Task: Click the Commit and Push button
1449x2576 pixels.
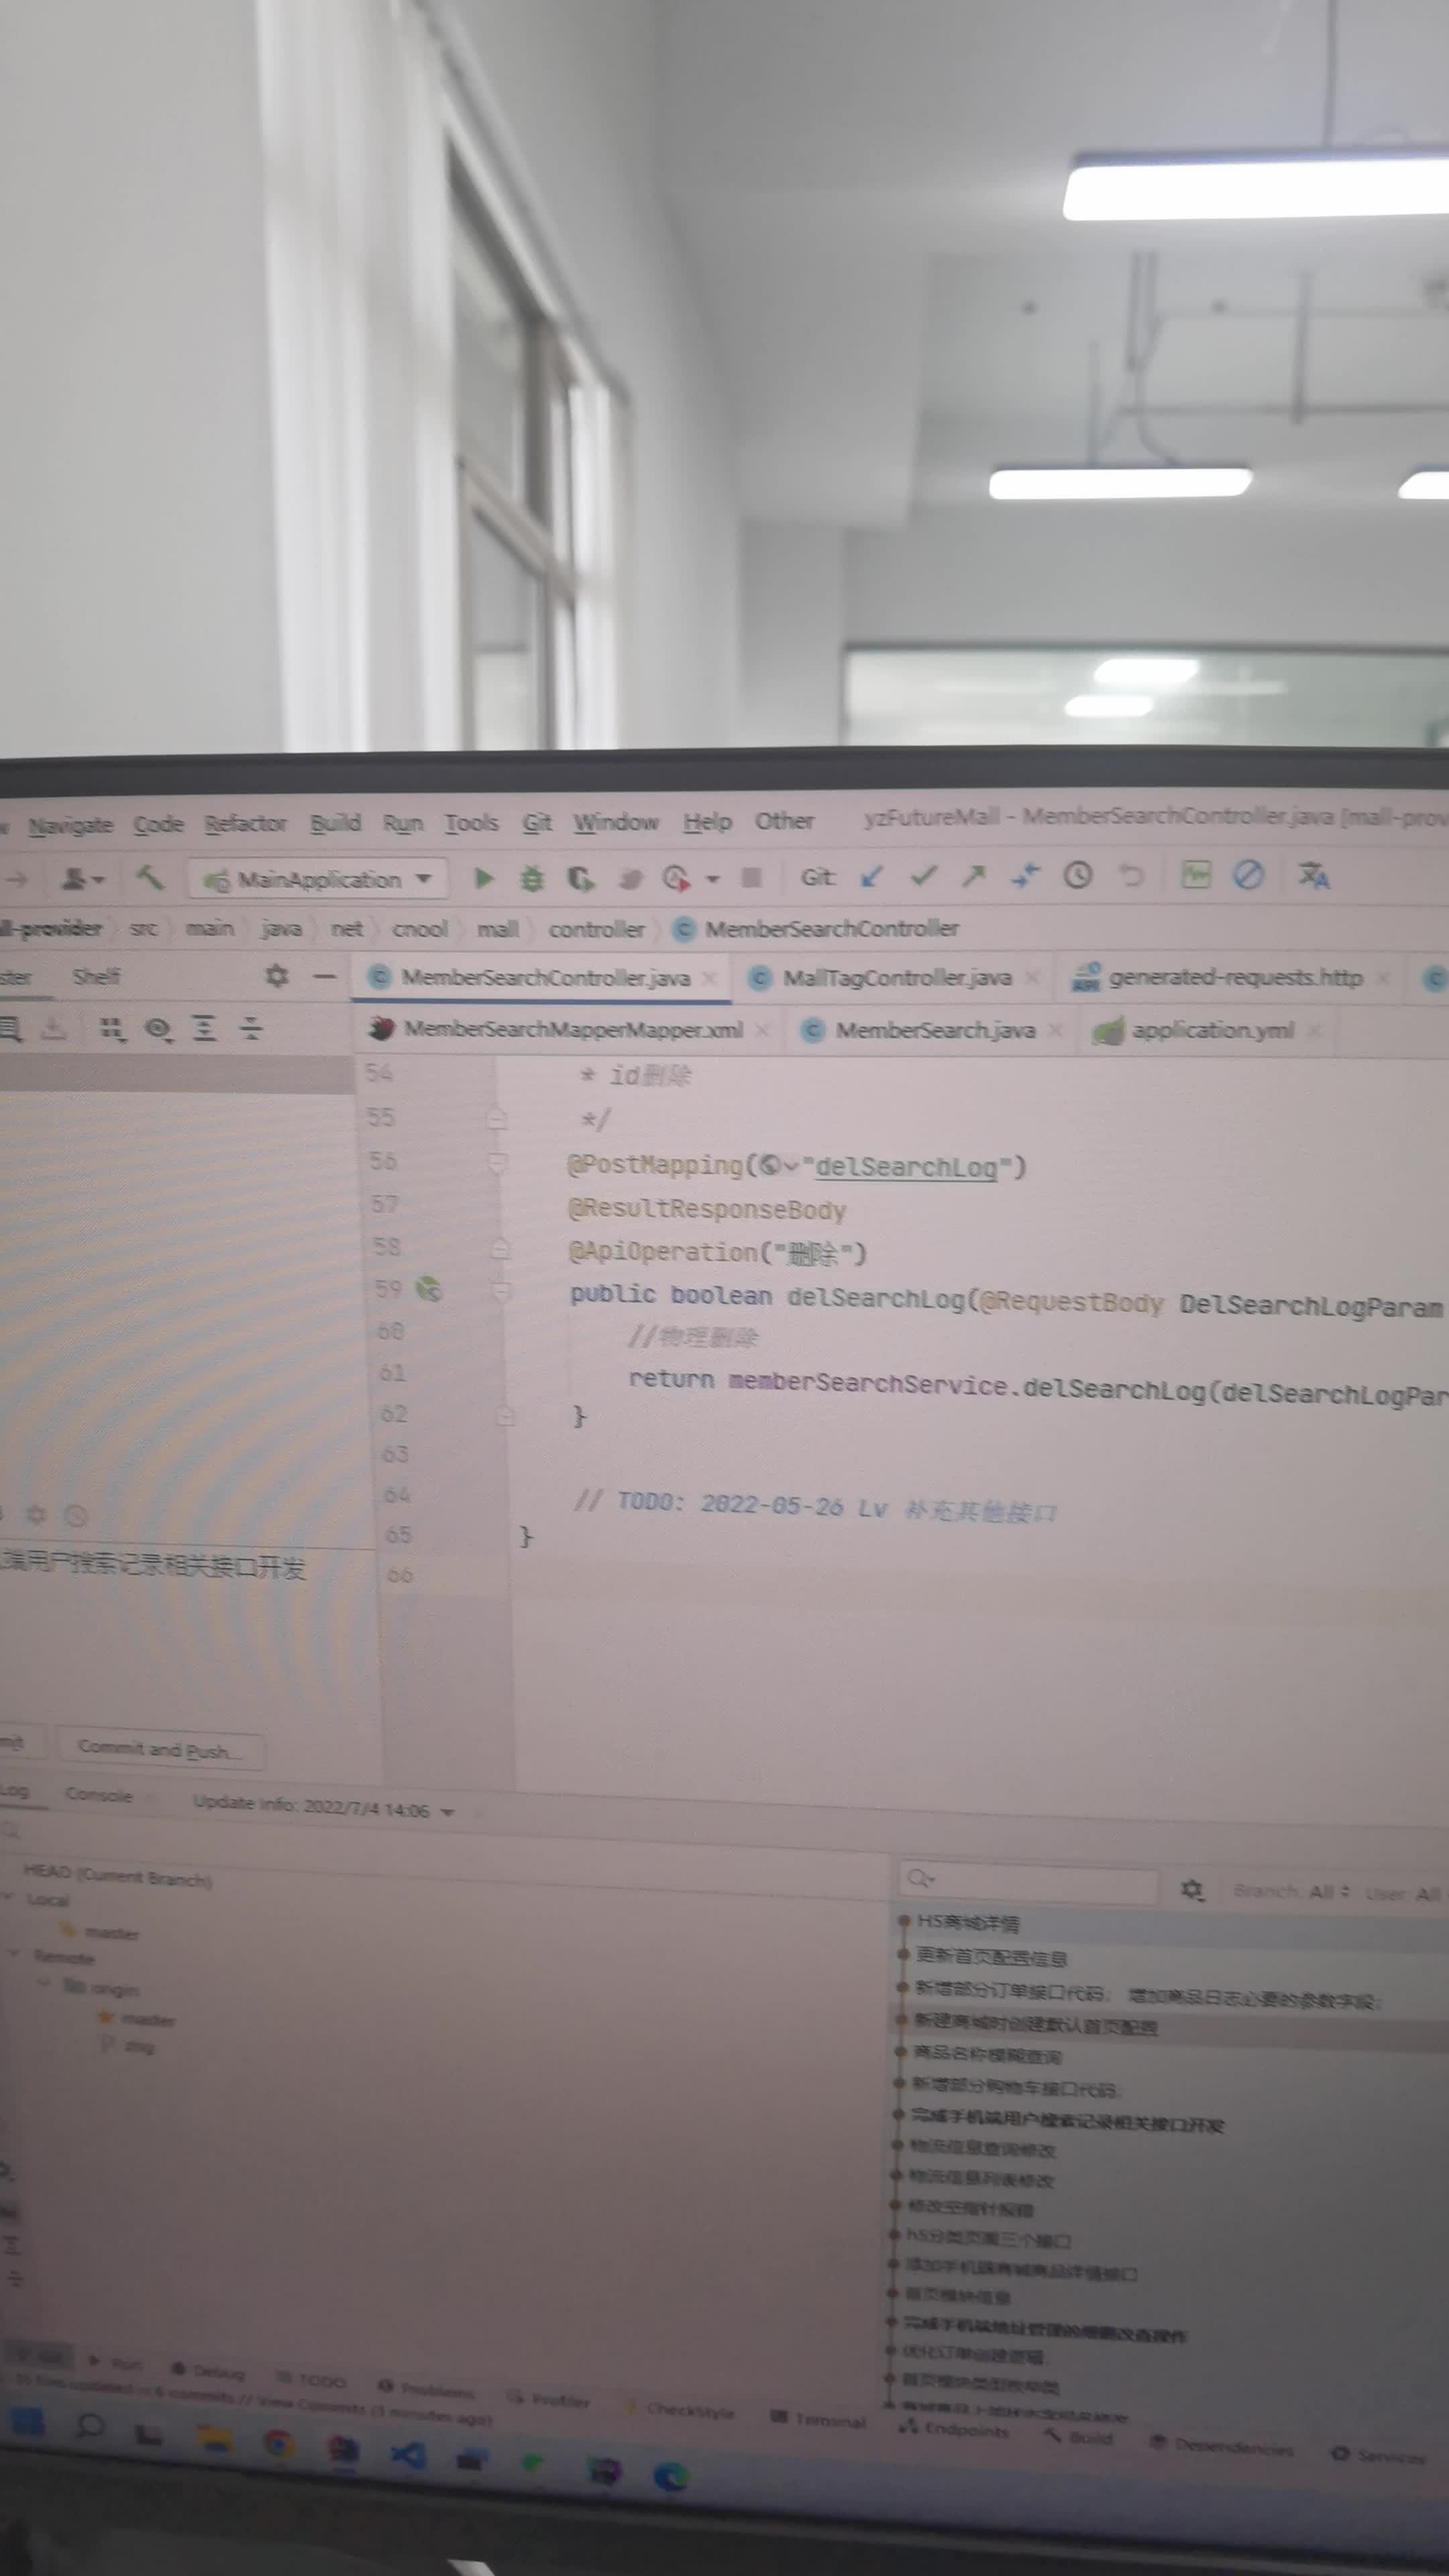Action: [159, 1749]
